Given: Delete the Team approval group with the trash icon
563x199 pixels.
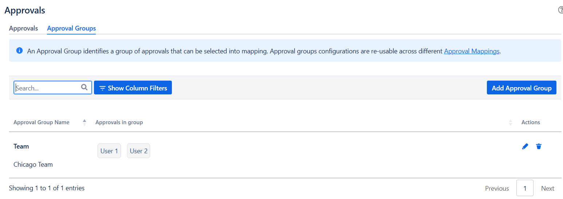Looking at the screenshot, I should click(x=539, y=146).
